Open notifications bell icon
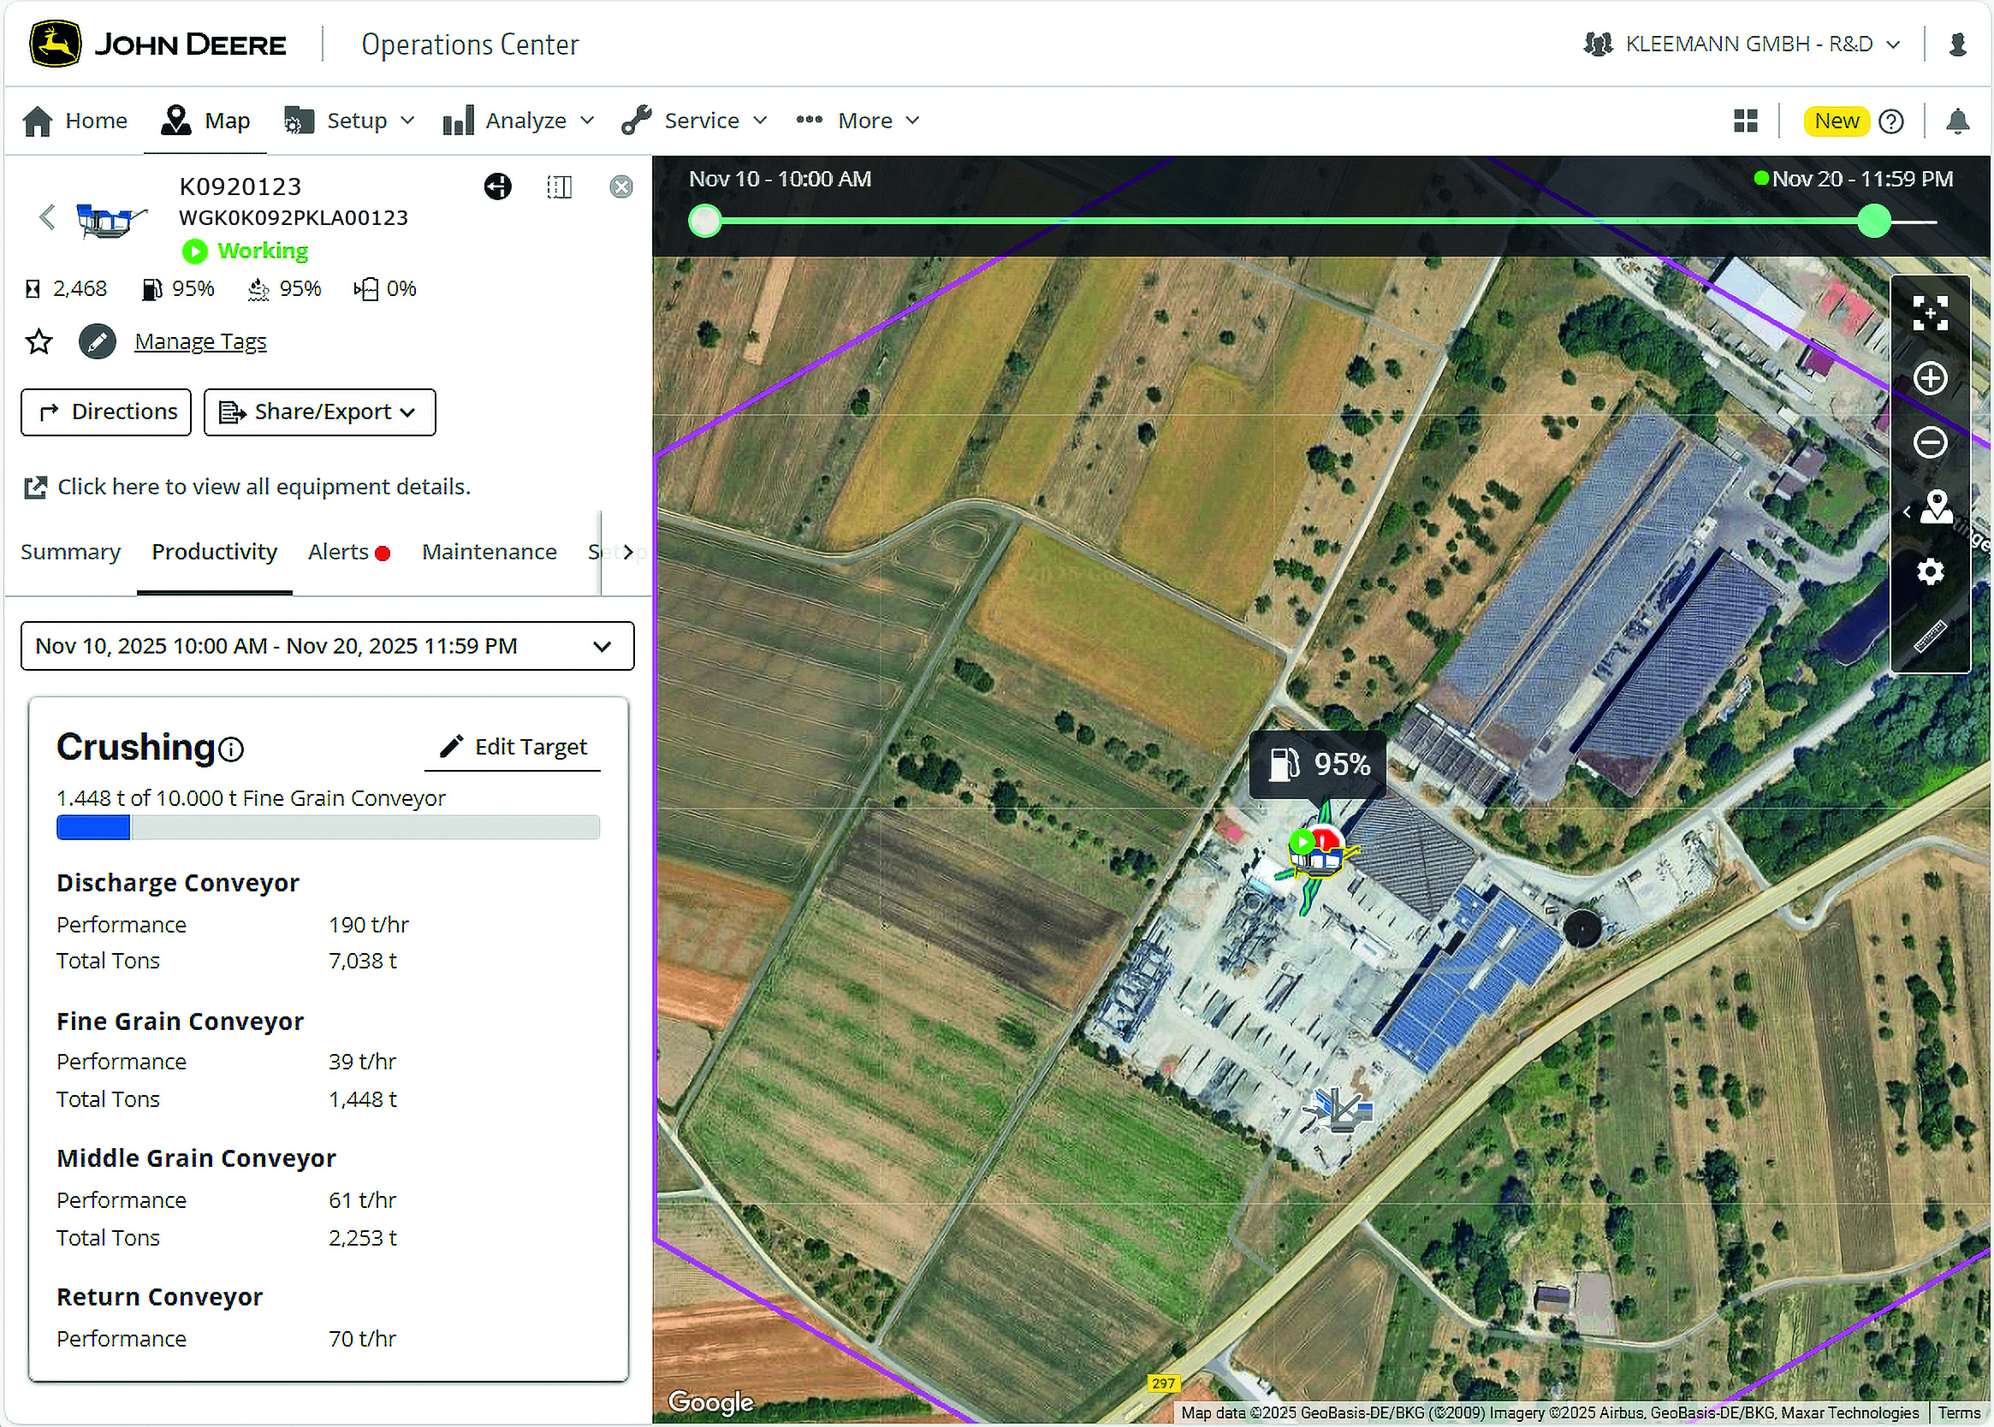Viewport: 1994px width, 1427px height. click(1957, 121)
